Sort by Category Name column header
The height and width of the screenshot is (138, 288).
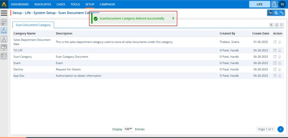[24, 33]
